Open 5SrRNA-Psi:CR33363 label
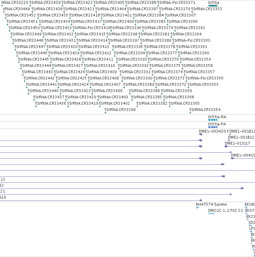This screenshot has width=255, height=257. tap(191, 40)
